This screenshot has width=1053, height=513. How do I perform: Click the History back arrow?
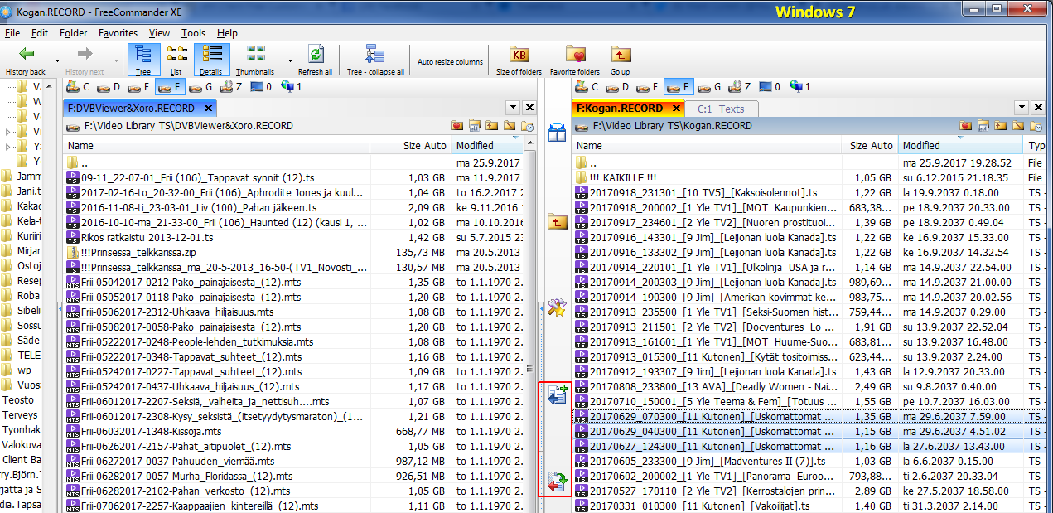(27, 55)
